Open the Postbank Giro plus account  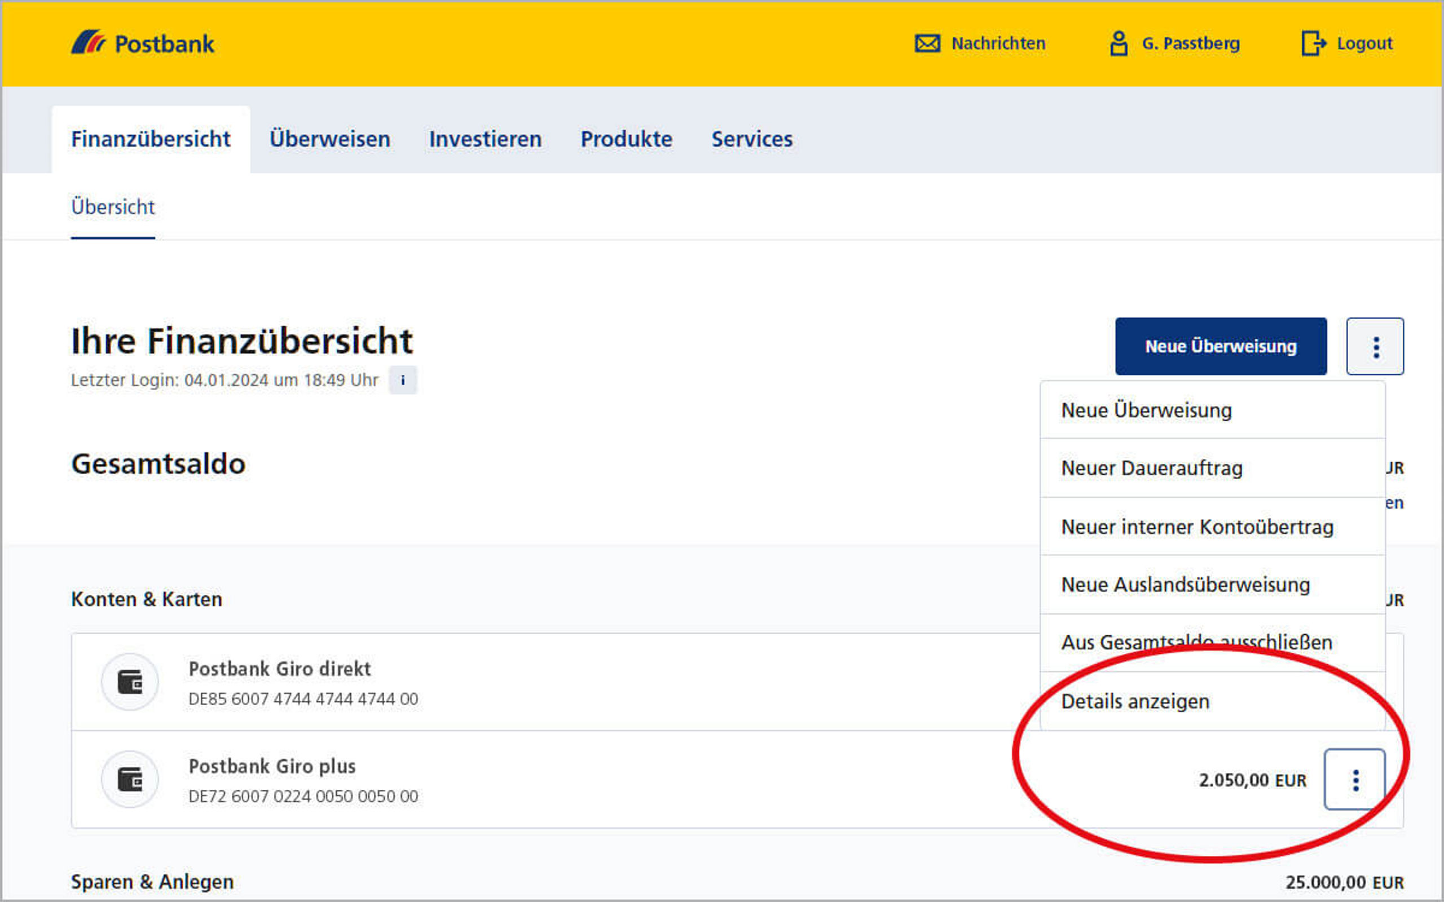(x=272, y=766)
